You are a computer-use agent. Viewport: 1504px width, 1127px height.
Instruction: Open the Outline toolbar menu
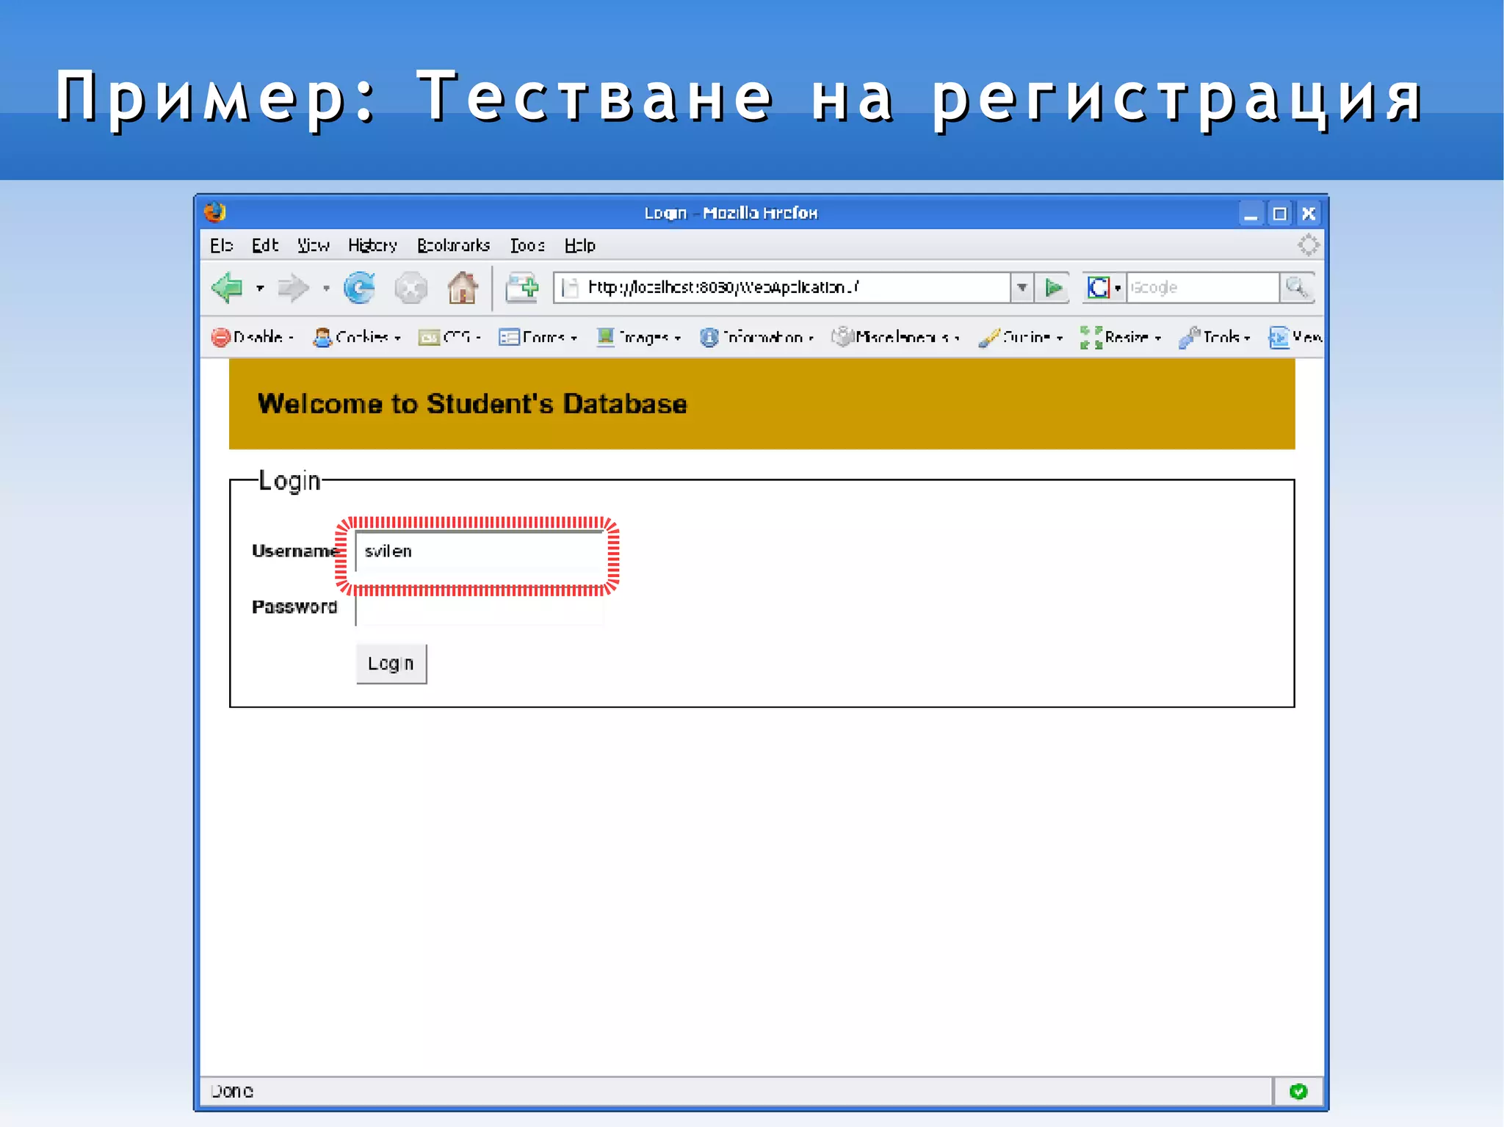point(1021,337)
